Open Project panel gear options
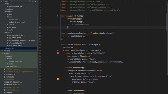Viewport: 168px width, 94px height. [35, 1]
